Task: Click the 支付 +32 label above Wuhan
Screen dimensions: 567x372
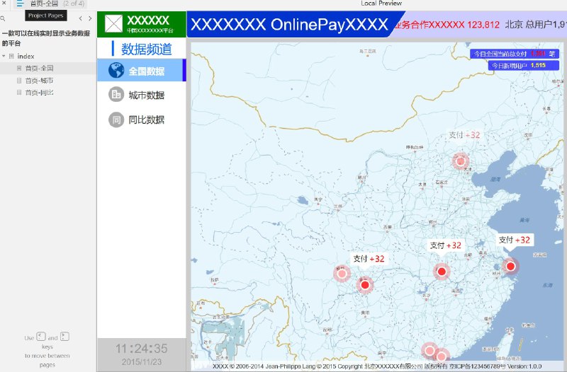Action: click(x=446, y=245)
